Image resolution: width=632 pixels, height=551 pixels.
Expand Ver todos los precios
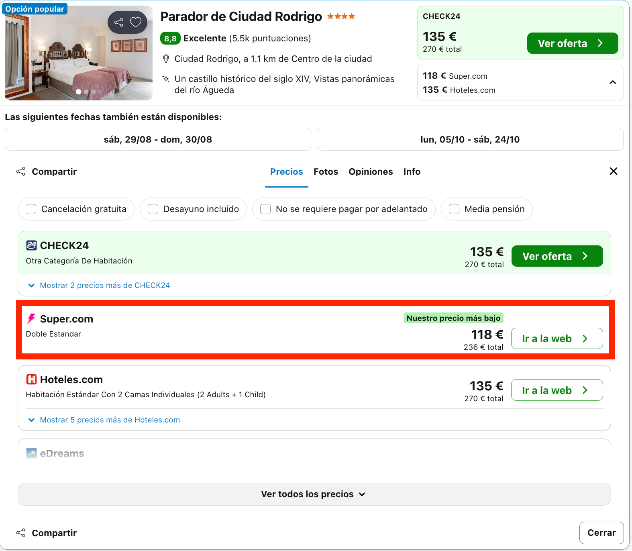point(314,494)
